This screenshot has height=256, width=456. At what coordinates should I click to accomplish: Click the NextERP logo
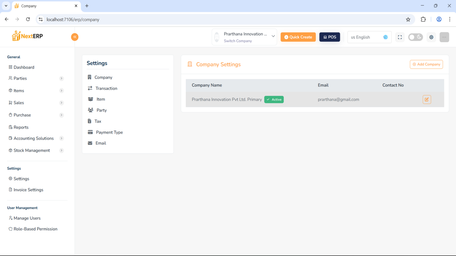click(x=27, y=36)
